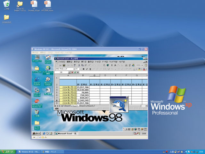Click the Copy icon in Excel toolbar
This screenshot has height=154, width=205.
pyautogui.click(x=82, y=65)
